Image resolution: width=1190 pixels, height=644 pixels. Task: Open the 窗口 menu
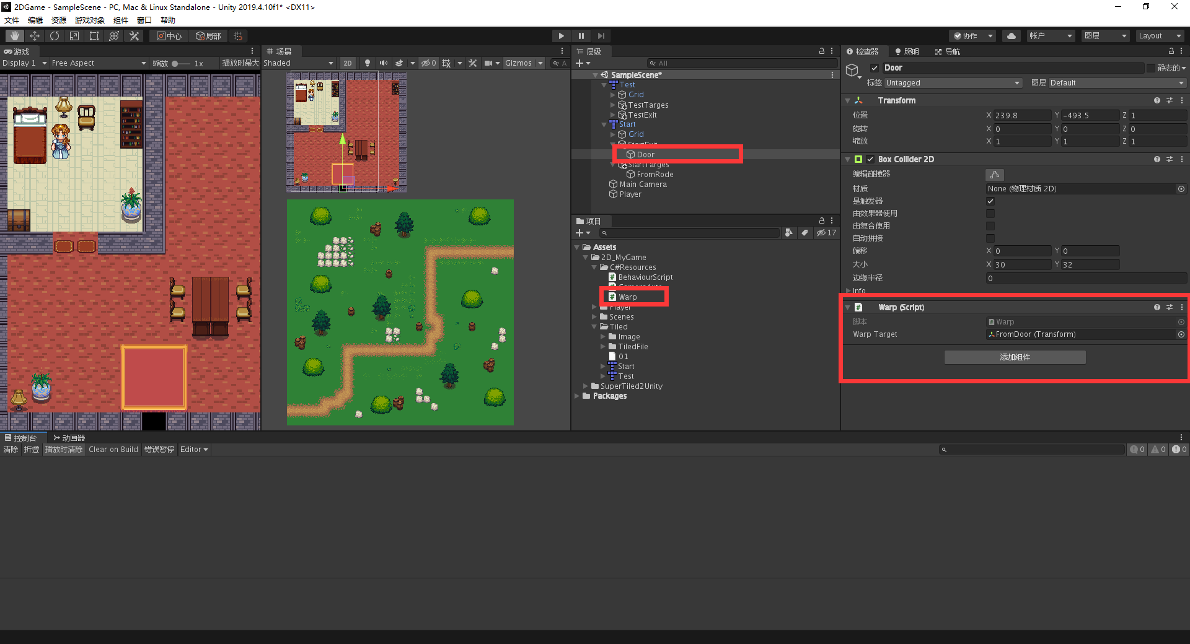(x=144, y=19)
